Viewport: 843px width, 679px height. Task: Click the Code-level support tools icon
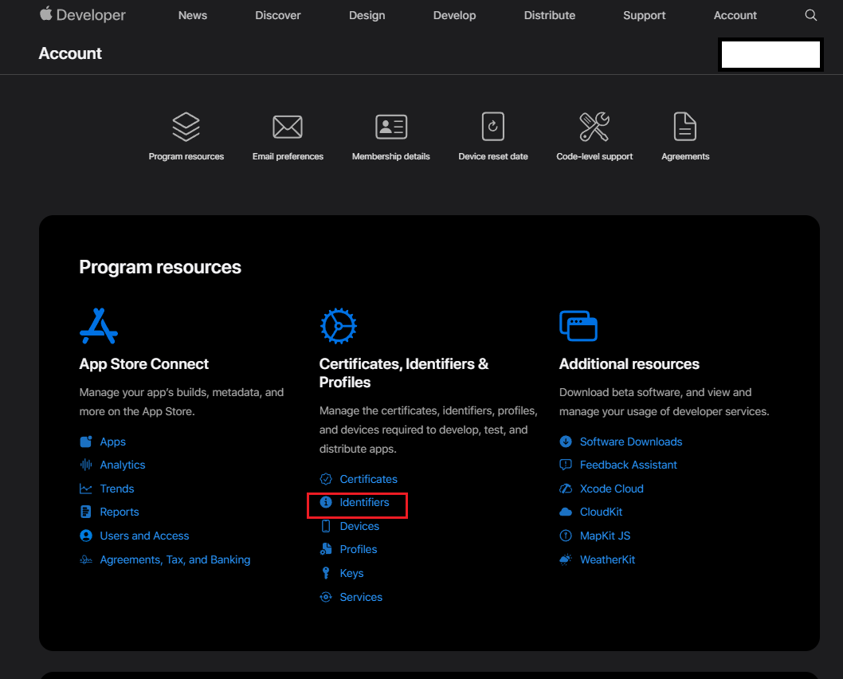pos(594,127)
